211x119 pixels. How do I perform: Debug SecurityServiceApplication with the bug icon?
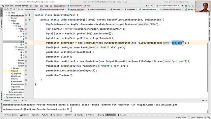(x=186, y=6)
